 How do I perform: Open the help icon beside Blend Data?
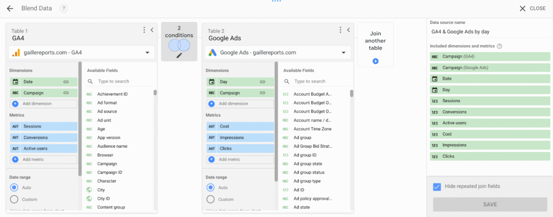(x=64, y=9)
